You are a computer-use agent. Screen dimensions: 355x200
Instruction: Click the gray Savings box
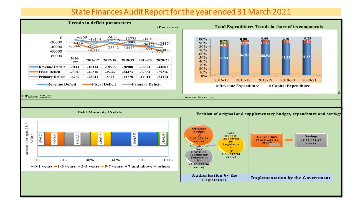(311, 140)
